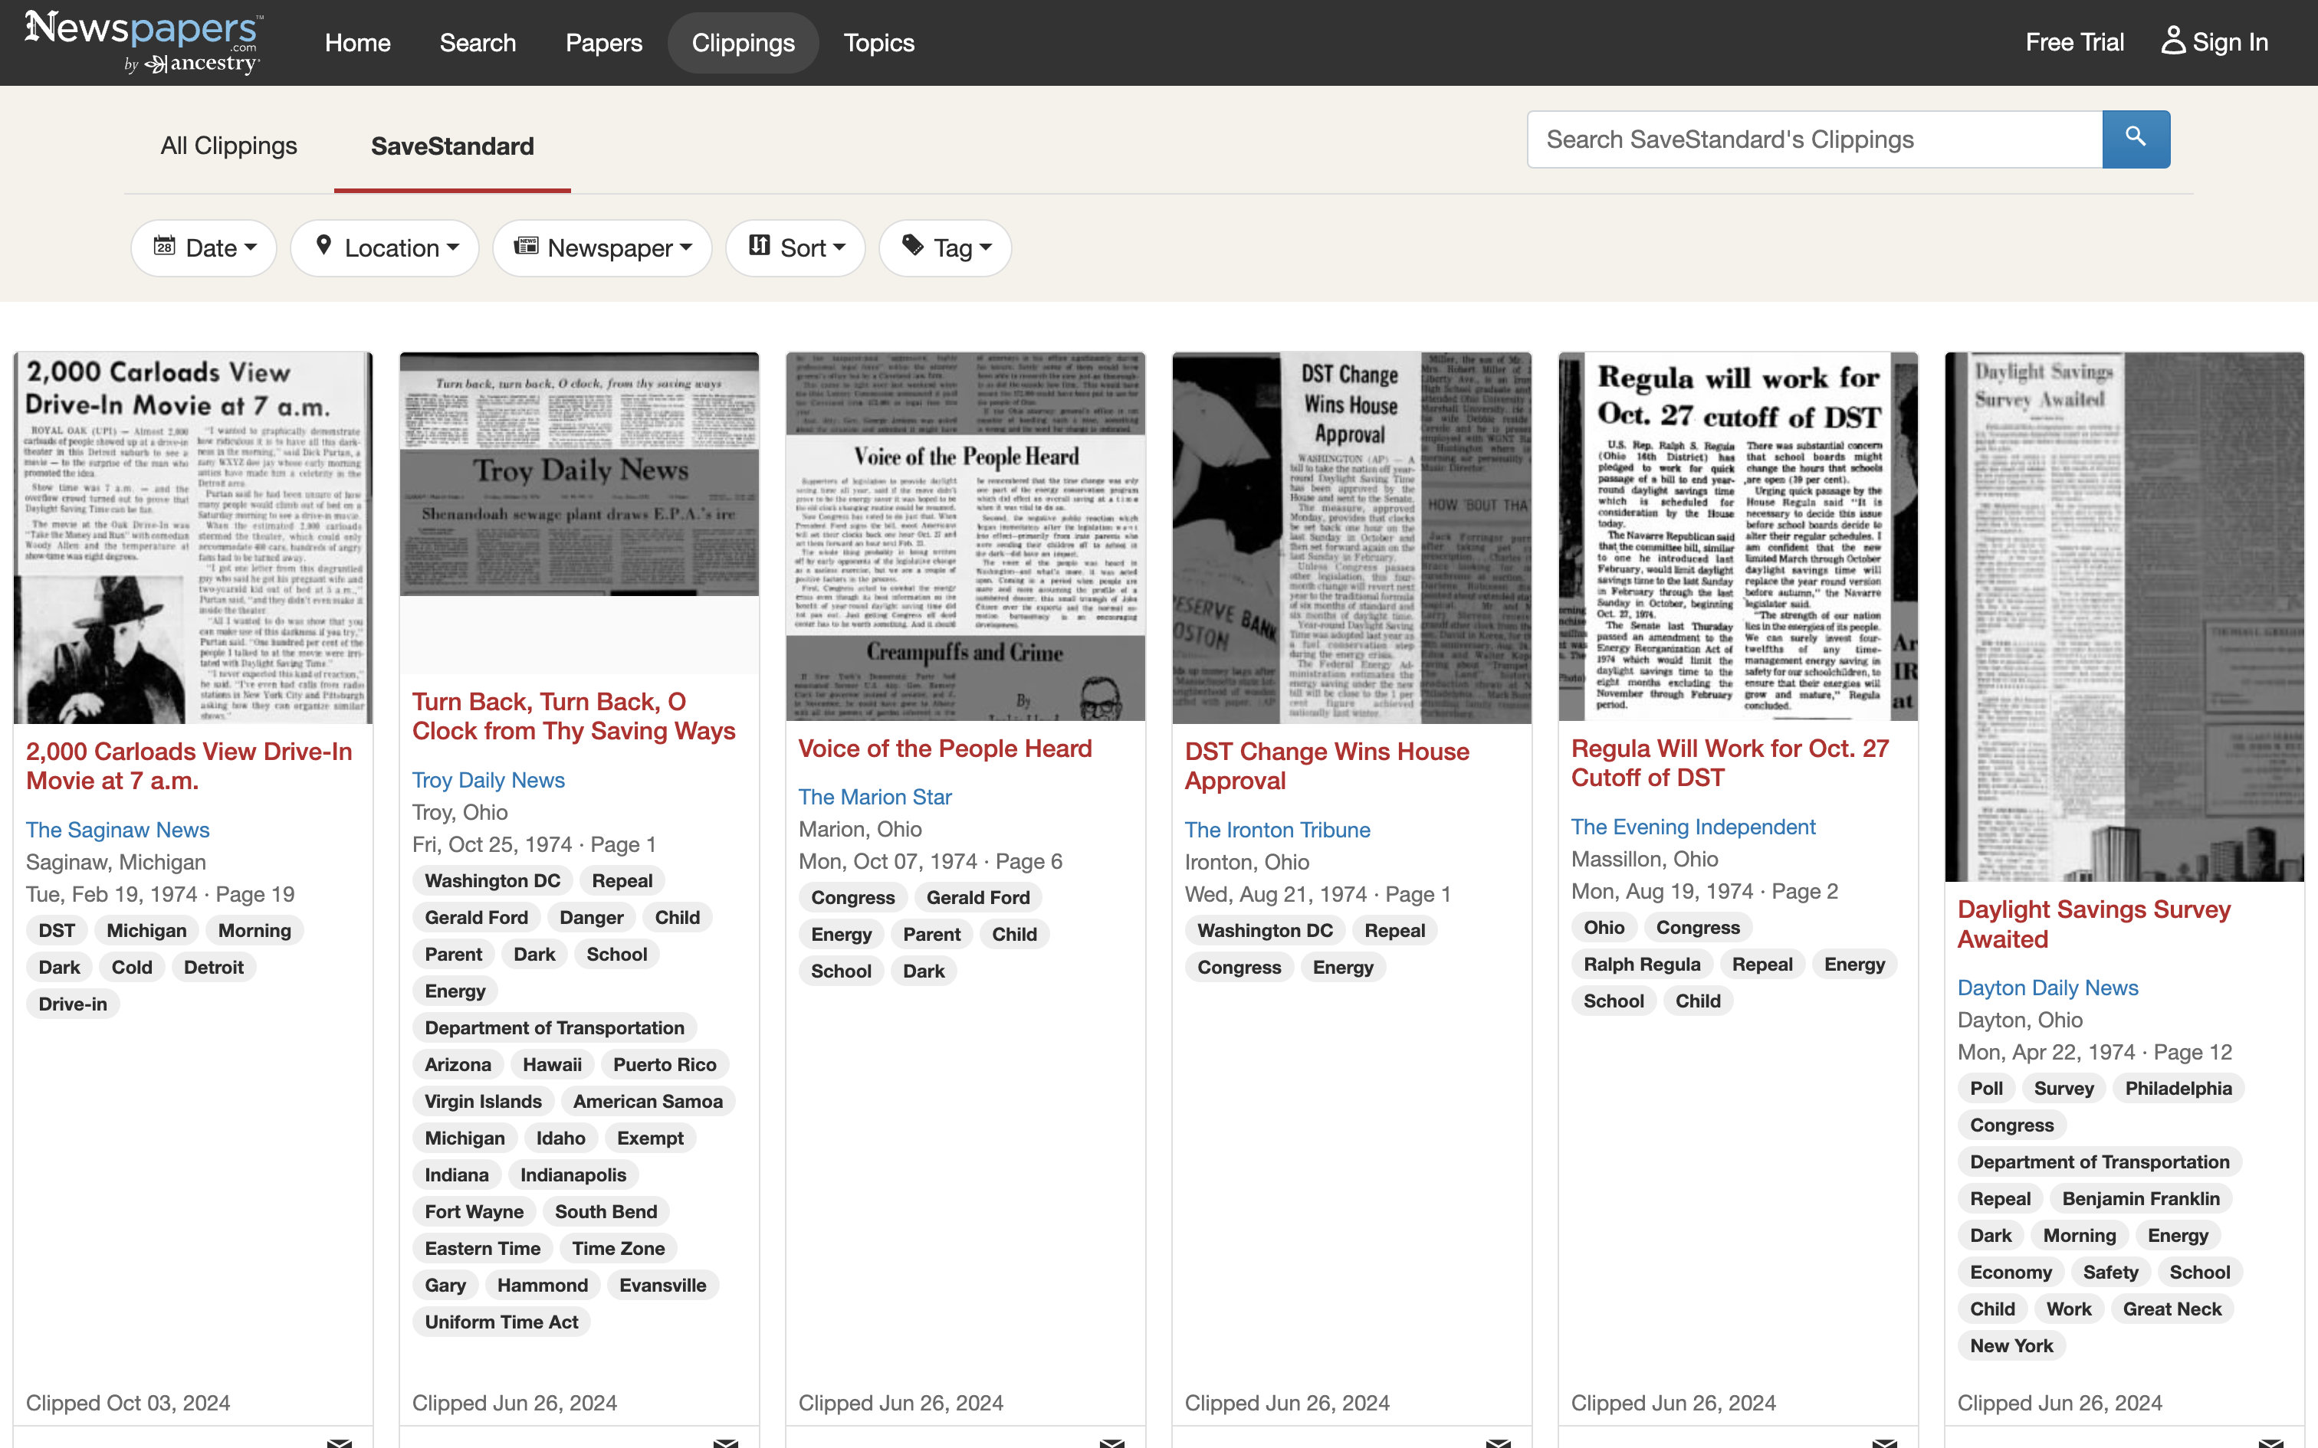
Task: Open title 'Voice of the People Heard'
Action: tap(944, 749)
